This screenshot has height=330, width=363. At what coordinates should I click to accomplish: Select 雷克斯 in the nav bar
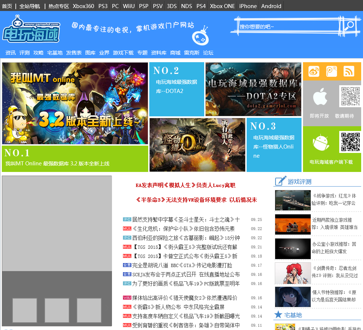tap(192, 53)
